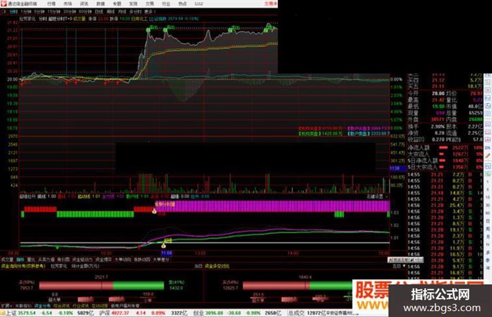This screenshot has height=317, width=492.
Task: Select 周 period in right sidebar
Action: point(488,229)
